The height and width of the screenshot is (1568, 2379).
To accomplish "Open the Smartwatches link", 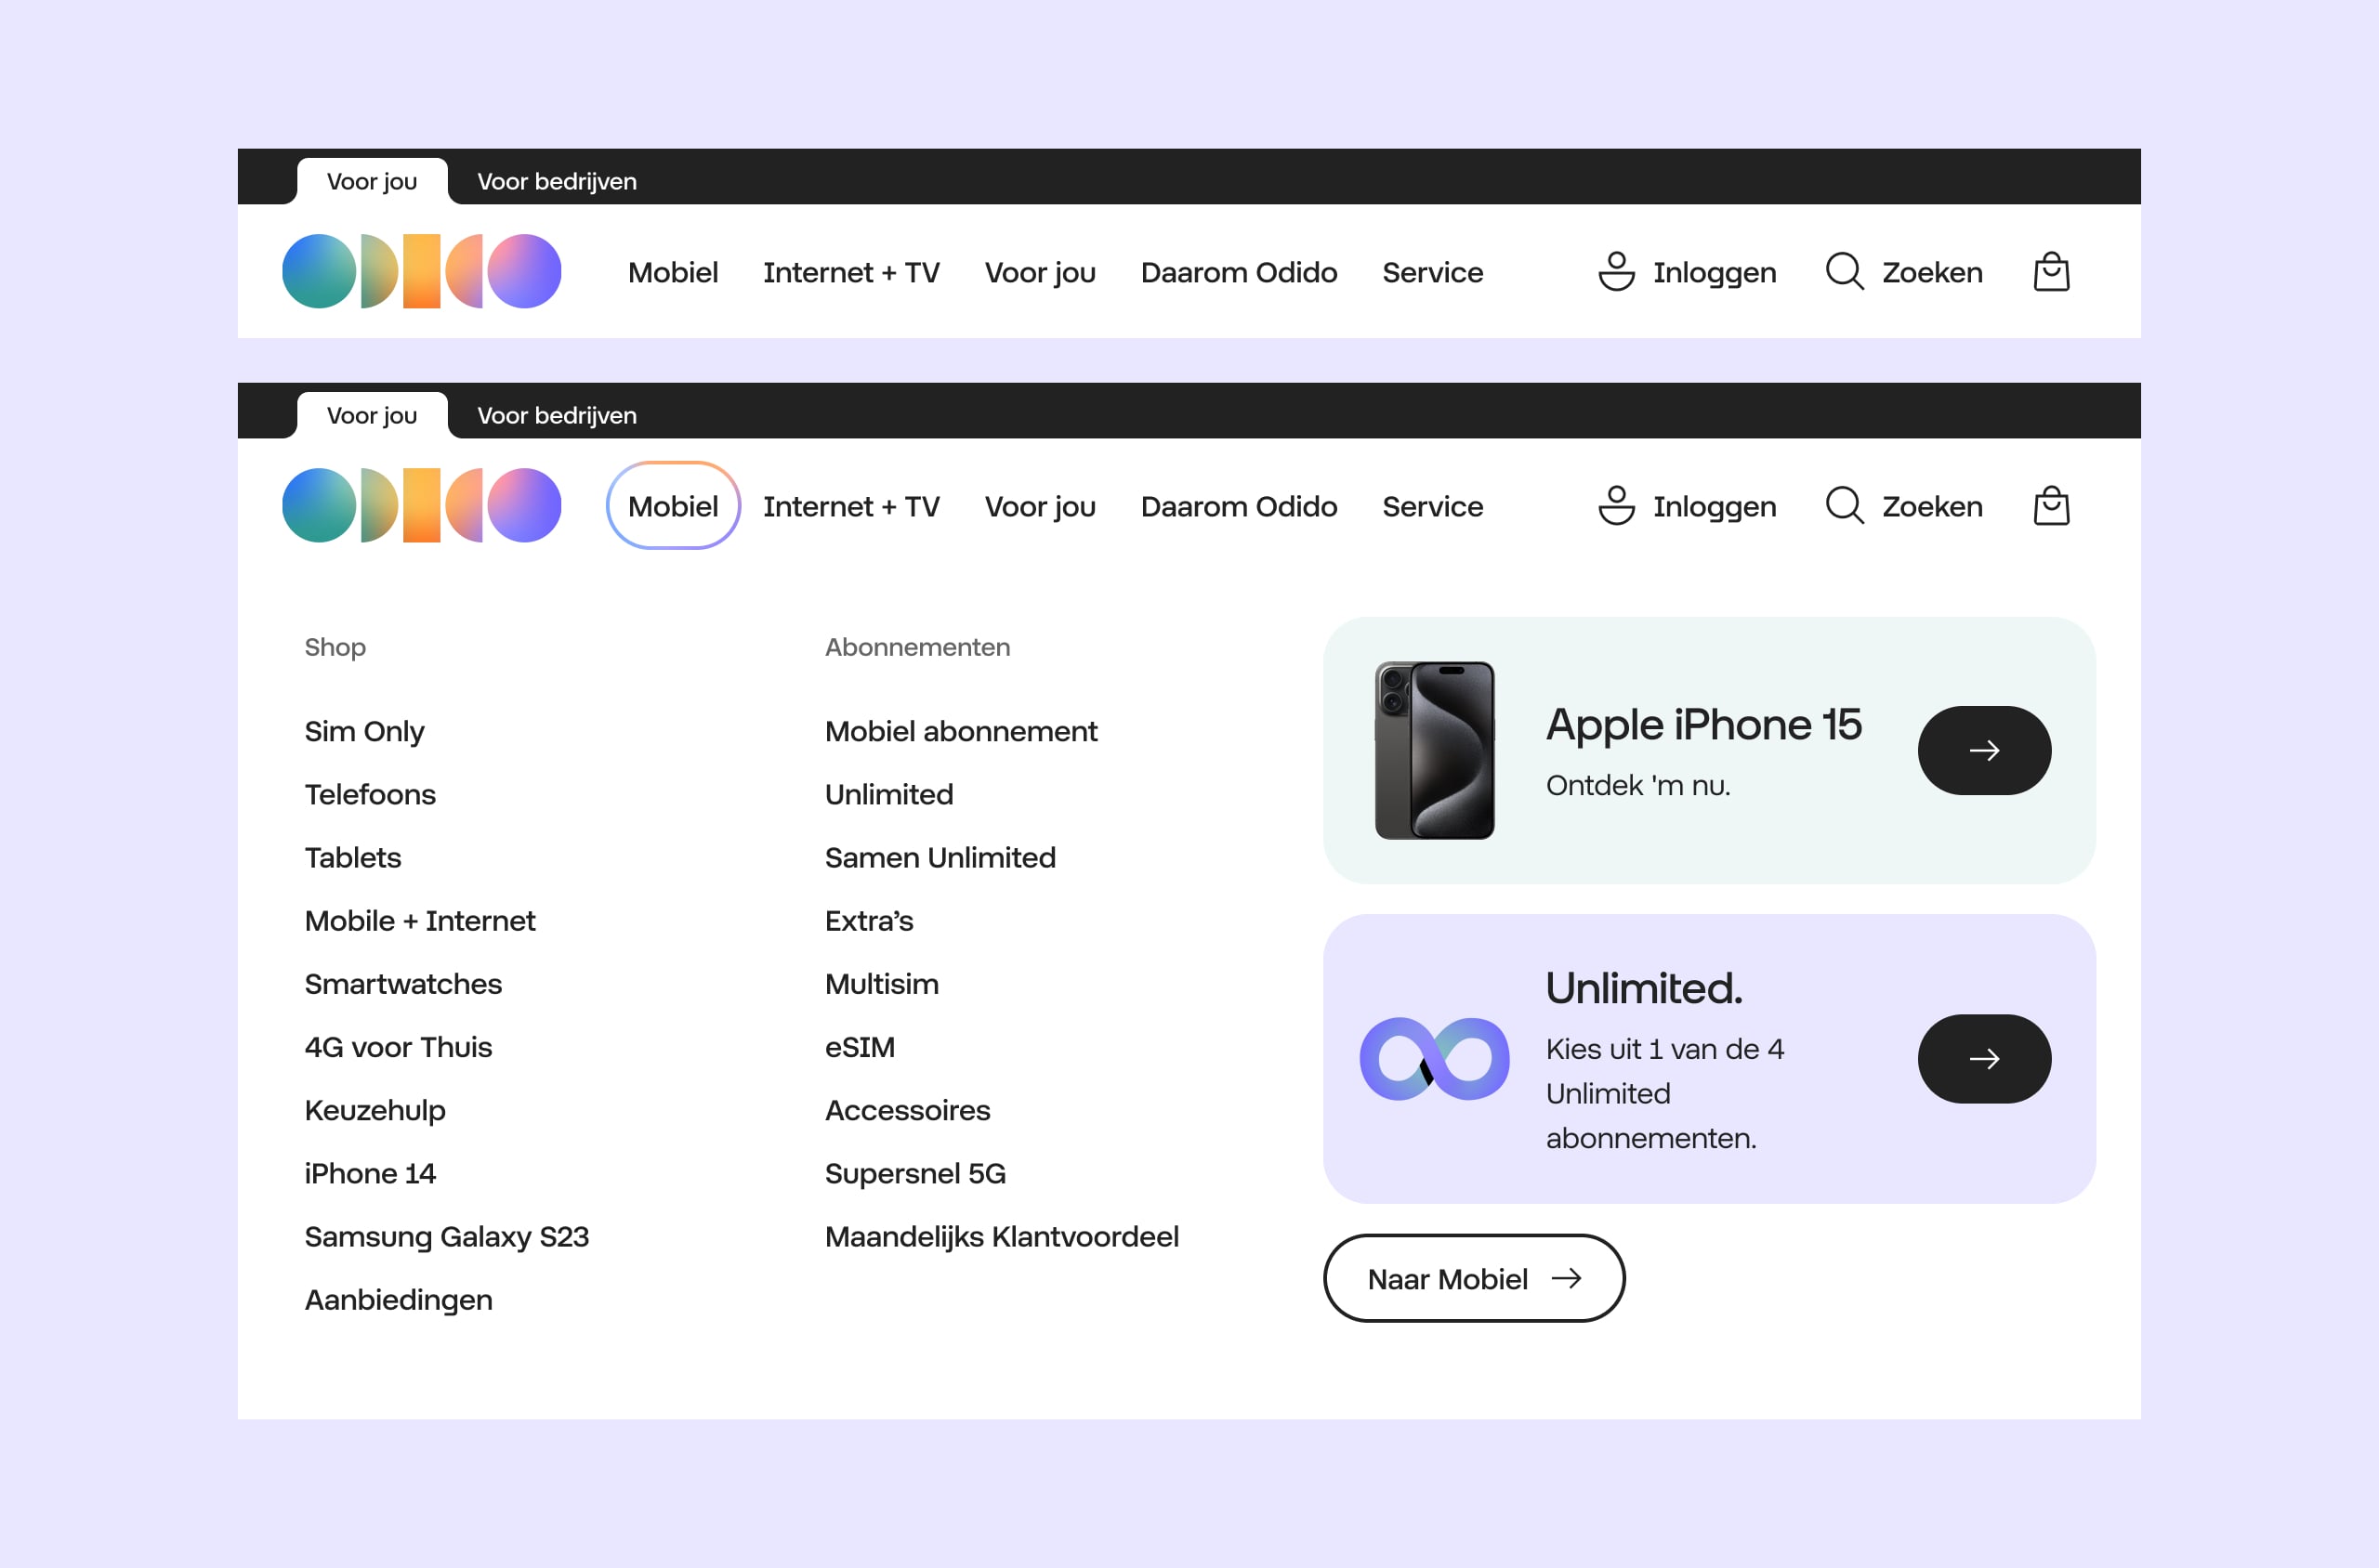I will pos(403,984).
